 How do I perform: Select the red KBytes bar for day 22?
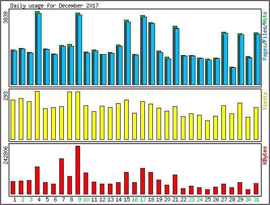tap(183, 191)
